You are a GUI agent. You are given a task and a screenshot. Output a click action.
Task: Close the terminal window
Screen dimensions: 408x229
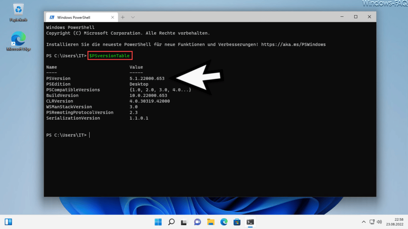click(x=369, y=17)
